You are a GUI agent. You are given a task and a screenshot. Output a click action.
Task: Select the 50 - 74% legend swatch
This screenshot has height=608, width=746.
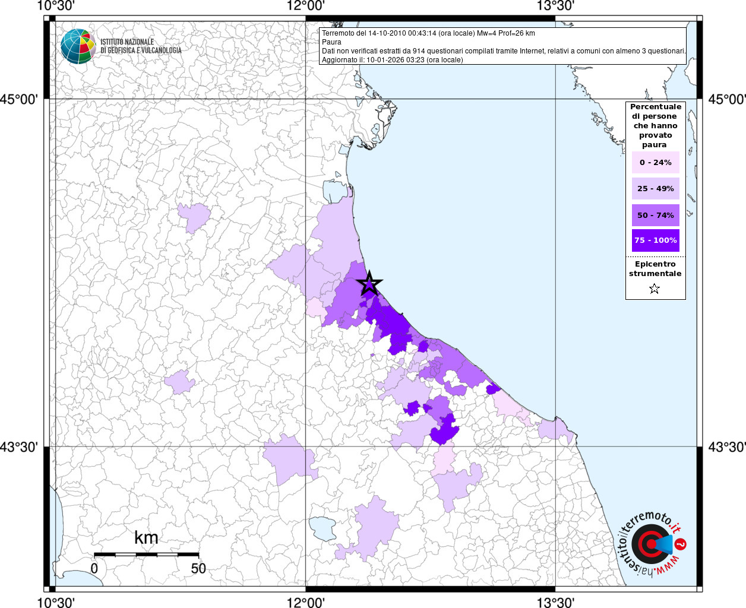(x=655, y=215)
